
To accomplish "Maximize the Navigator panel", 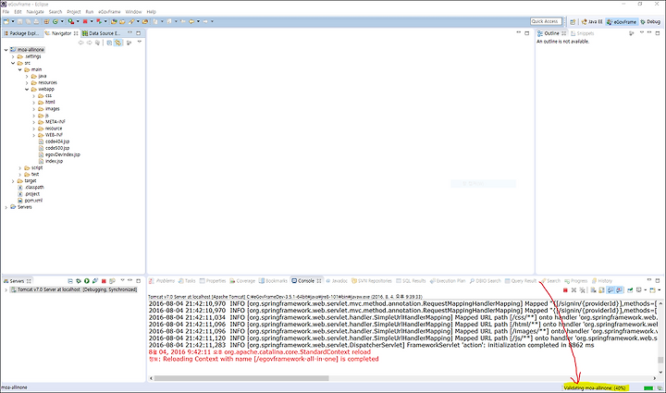I will click(139, 32).
